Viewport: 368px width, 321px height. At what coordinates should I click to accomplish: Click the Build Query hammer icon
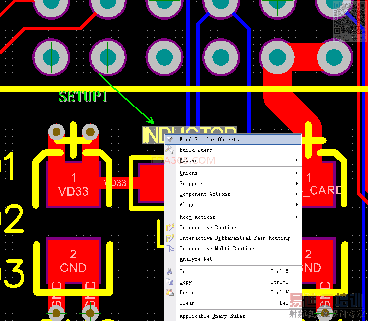(170, 150)
